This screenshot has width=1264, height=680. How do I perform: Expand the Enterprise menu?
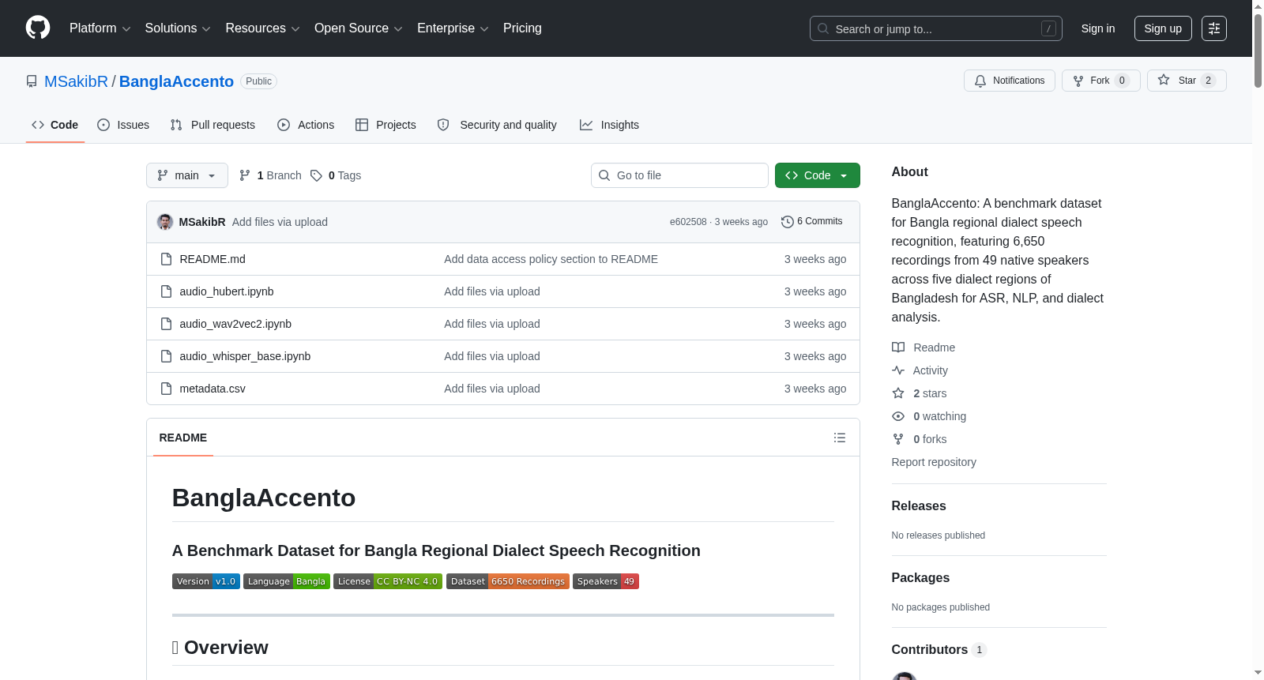tap(453, 28)
